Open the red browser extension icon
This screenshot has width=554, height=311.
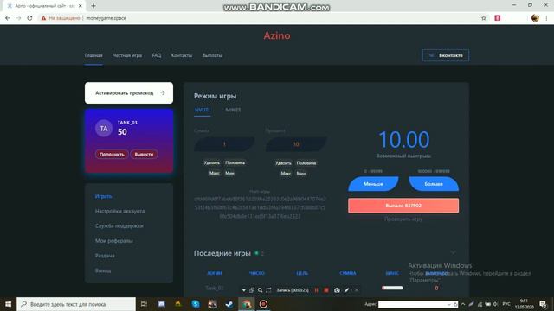click(498, 18)
